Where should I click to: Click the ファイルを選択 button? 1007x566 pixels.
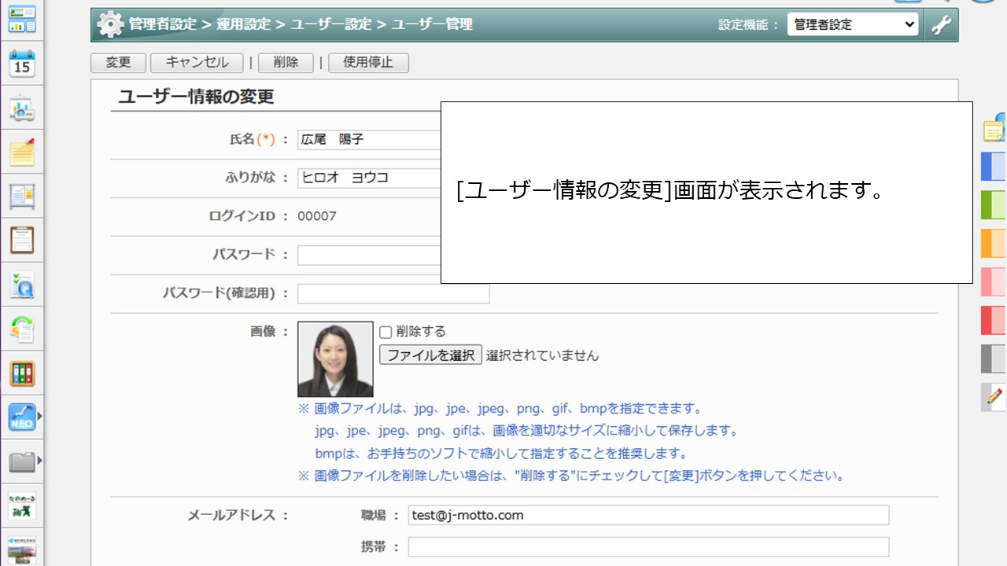(x=430, y=355)
